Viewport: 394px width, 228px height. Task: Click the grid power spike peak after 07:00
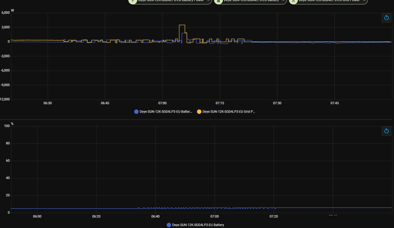point(182,25)
